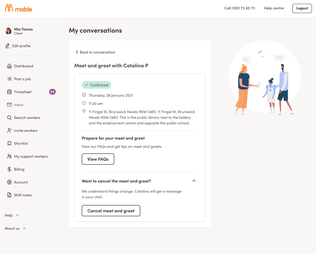Image resolution: width=316 pixels, height=254 pixels.
Task: Click the Mable logo icon
Action: (x=9, y=8)
